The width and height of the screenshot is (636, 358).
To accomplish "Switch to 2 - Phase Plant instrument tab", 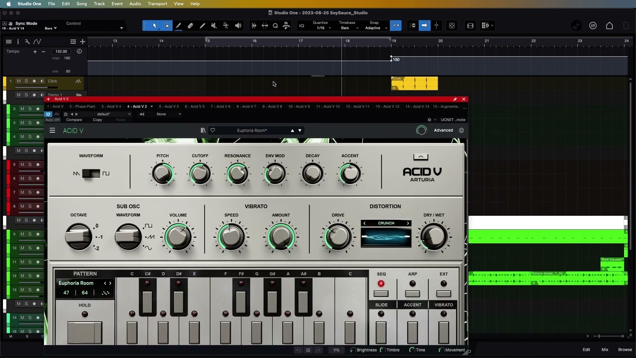I will coord(82,106).
